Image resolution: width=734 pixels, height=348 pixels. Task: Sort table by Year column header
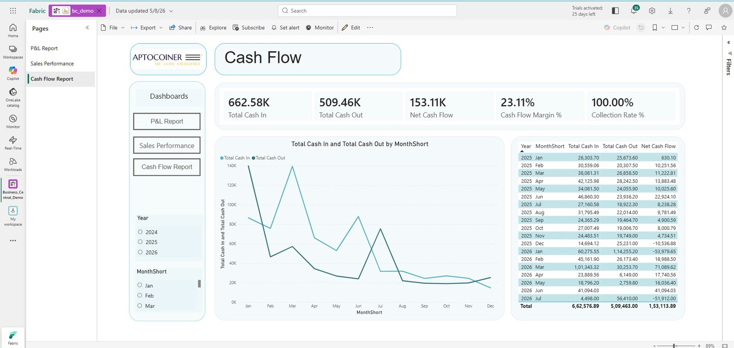tap(526, 146)
